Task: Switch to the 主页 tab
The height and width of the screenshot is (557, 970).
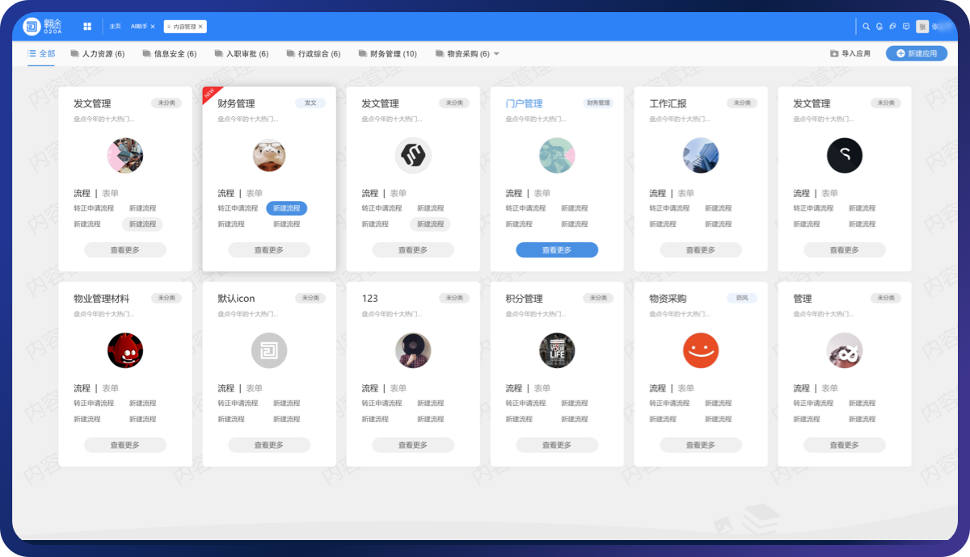Action: [116, 27]
